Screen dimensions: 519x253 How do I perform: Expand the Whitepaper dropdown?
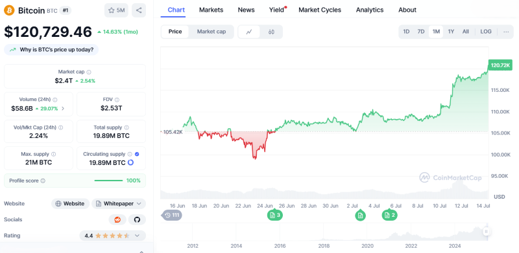tap(119, 204)
